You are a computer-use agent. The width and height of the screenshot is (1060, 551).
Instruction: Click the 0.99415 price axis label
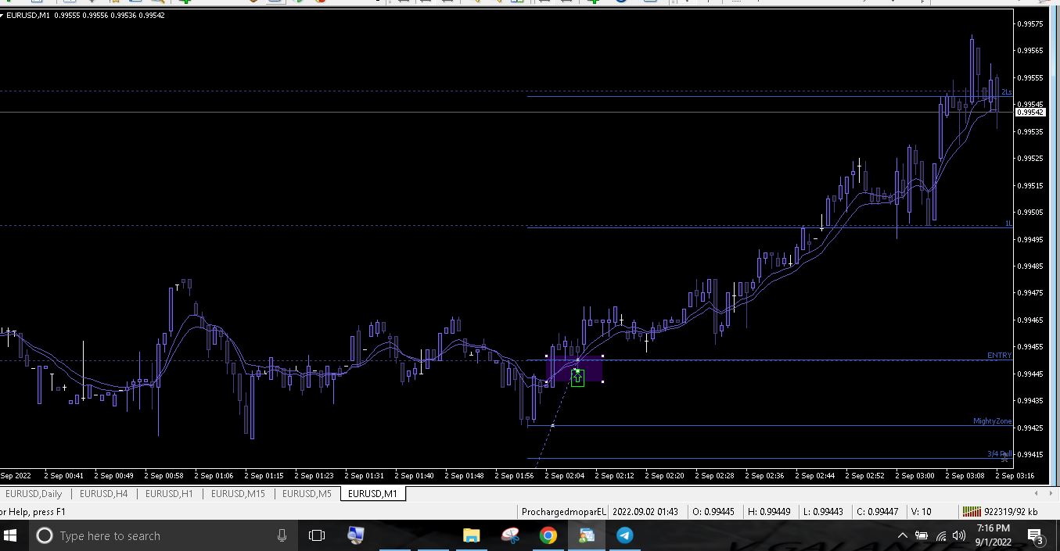[x=1029, y=455]
